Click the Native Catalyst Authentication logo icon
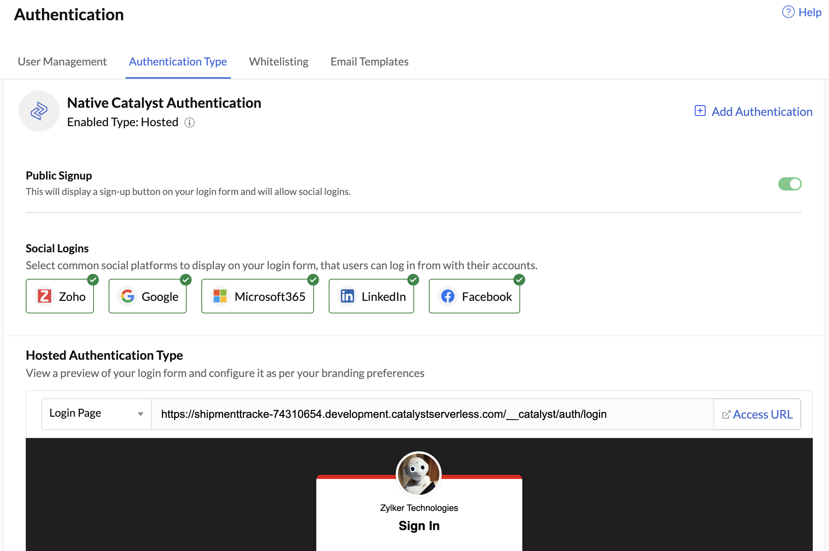This screenshot has height=551, width=829. [39, 111]
